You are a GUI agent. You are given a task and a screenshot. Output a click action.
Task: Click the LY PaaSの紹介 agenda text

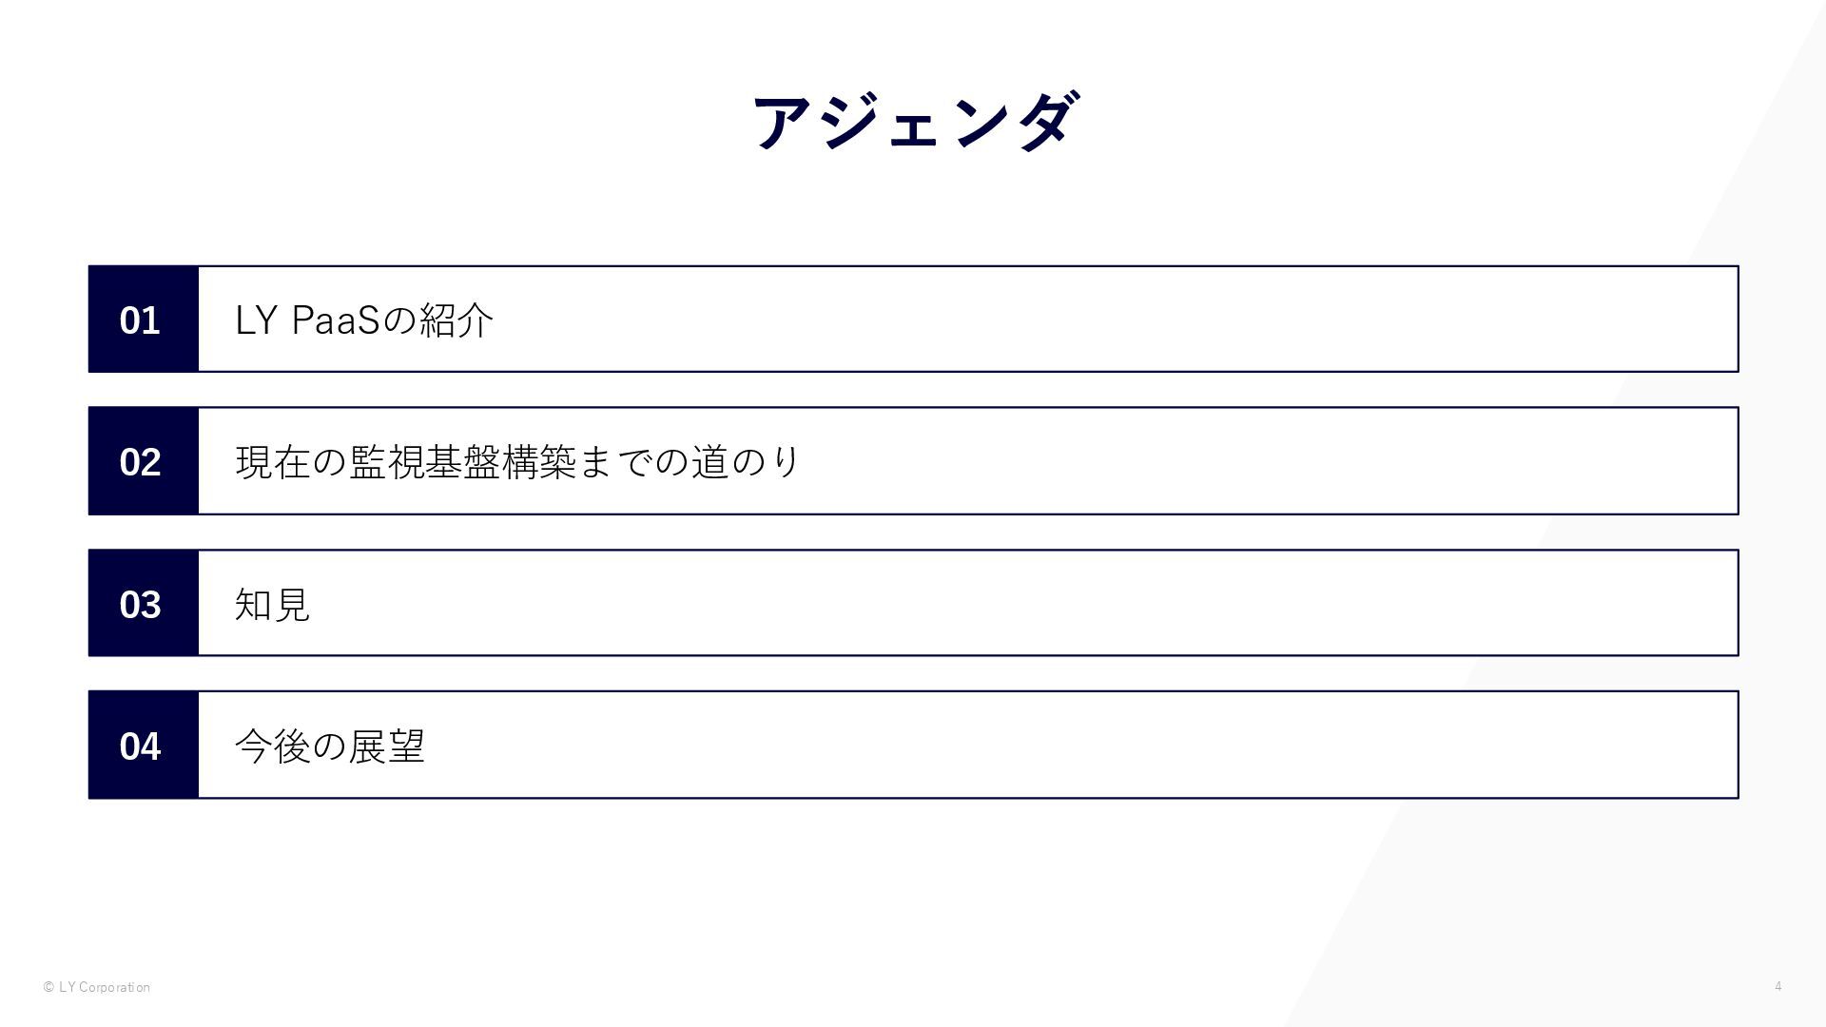(x=363, y=320)
